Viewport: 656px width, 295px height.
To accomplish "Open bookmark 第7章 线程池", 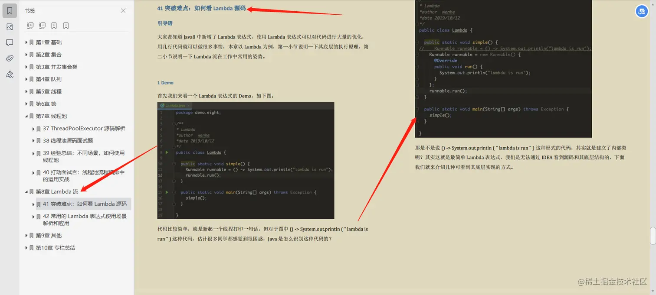I will pyautogui.click(x=51, y=116).
